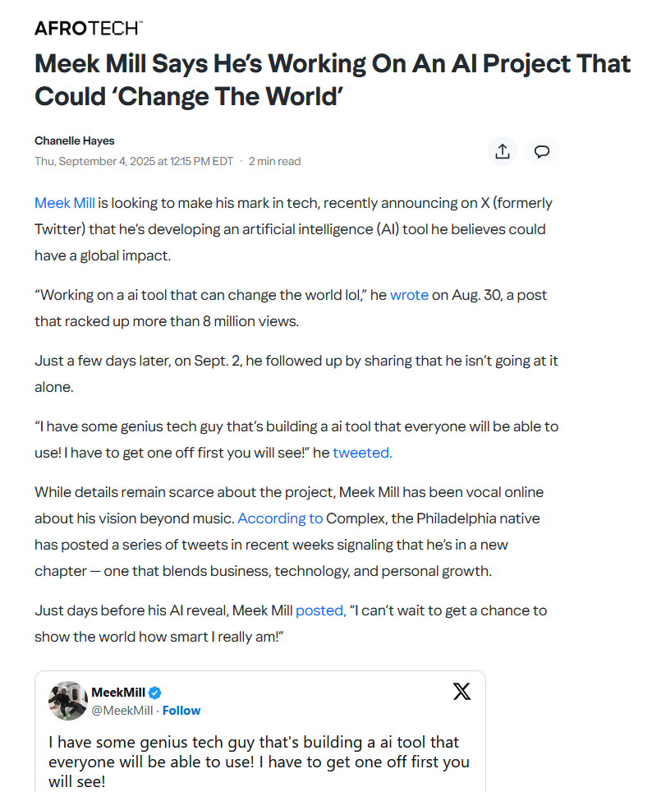Click the blue verified badge beside MeekMill
The height and width of the screenshot is (792, 666).
pyautogui.click(x=155, y=693)
